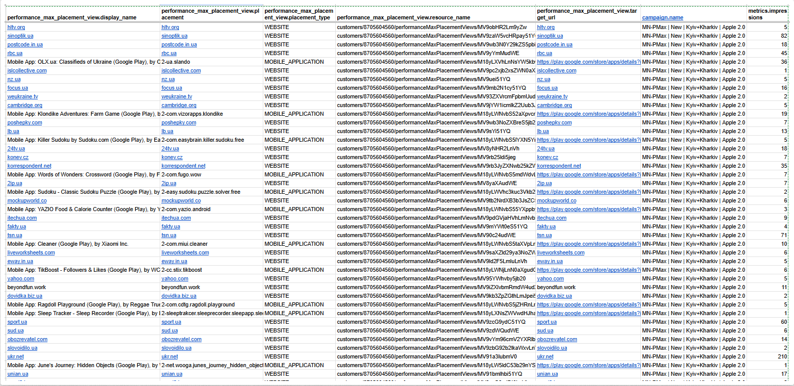Select the performance_max_placement_view.resource_name header cell
This screenshot has height=386, width=794.
tap(435, 14)
